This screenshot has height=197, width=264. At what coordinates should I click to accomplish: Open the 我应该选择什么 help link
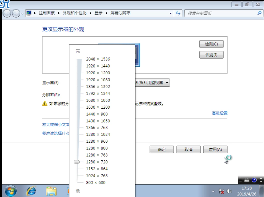click(56, 133)
